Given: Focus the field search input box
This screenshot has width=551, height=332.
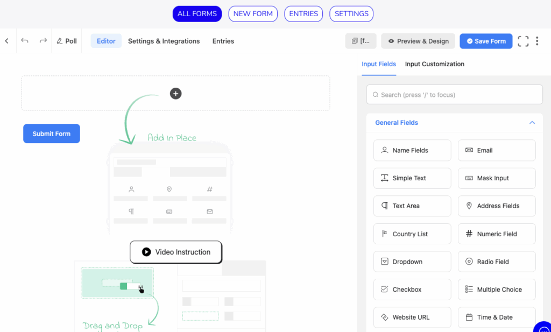Looking at the screenshot, I should pyautogui.click(x=454, y=95).
